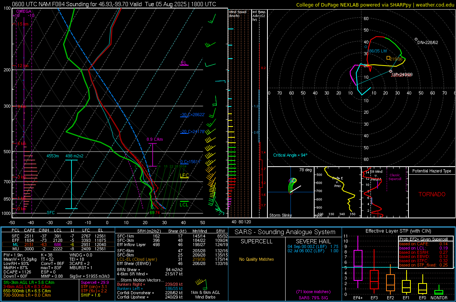Image resolution: width=456 pixels, height=302 pixels.
Task: Click the Storm Slinky circle cluster
Action: click(292, 185)
